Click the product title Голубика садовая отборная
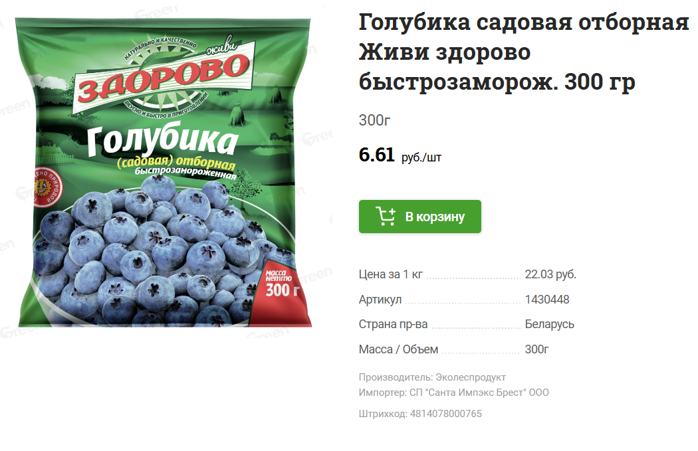This screenshot has height=451, width=698. pyautogui.click(x=524, y=22)
